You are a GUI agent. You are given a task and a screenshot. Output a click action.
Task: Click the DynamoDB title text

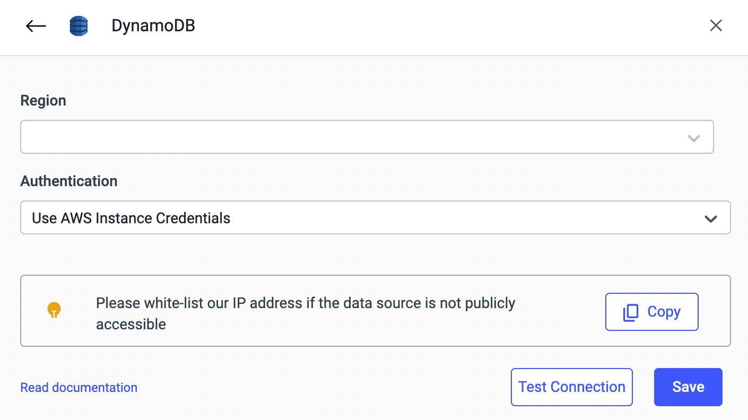[x=153, y=25]
